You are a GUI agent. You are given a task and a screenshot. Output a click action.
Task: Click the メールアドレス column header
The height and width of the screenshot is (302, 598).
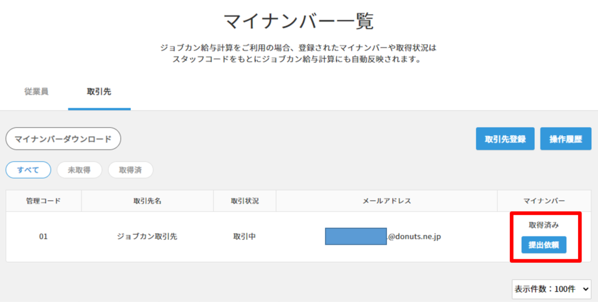[386, 201]
